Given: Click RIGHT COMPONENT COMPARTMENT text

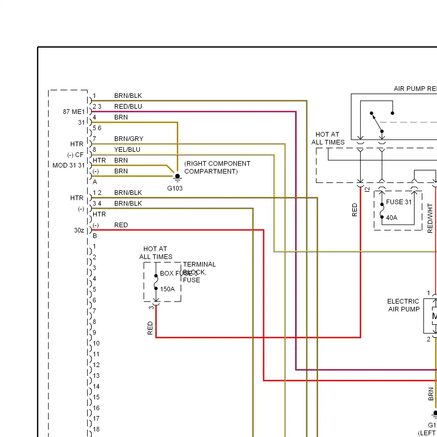Looking at the screenshot, I should tap(217, 168).
